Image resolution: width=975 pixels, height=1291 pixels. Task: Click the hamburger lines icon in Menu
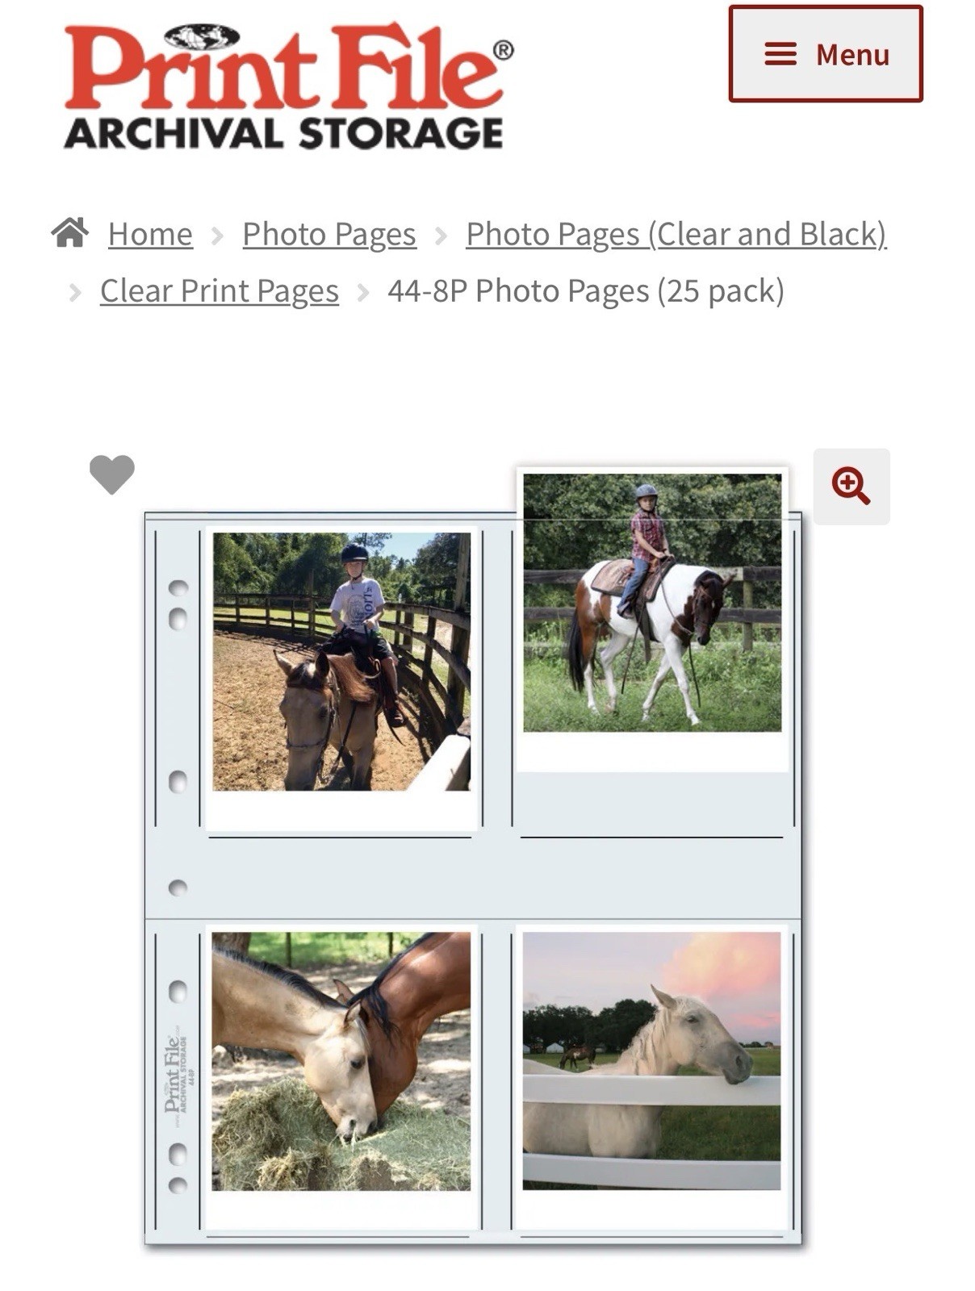tap(780, 54)
